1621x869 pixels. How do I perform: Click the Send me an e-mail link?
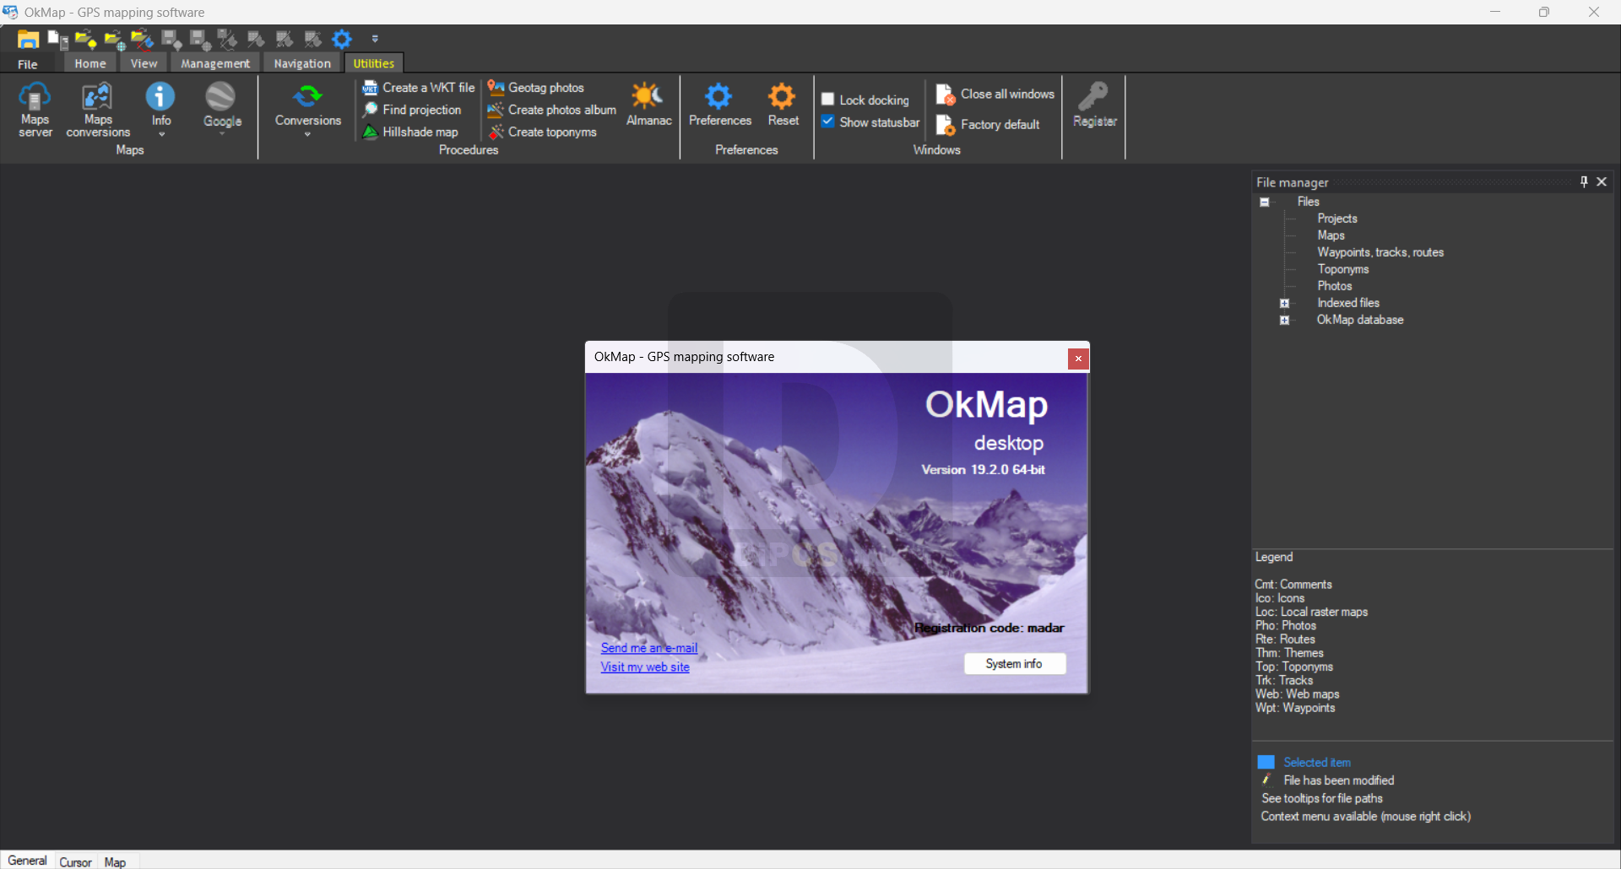[x=649, y=648]
